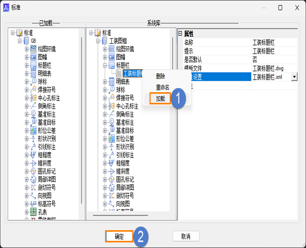Click the 向视图 icon in the 系统库 tree
The image size is (306, 248).
[112, 204]
